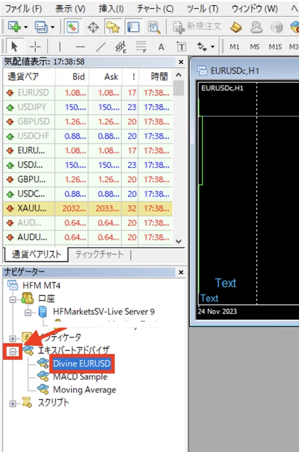Select the trendline drawing tool
Image resolution: width=299 pixels, height=452 pixels.
pos(101,46)
